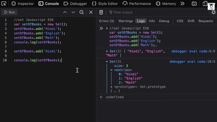
Task: Open the Debugger tab
Action: 75,4
